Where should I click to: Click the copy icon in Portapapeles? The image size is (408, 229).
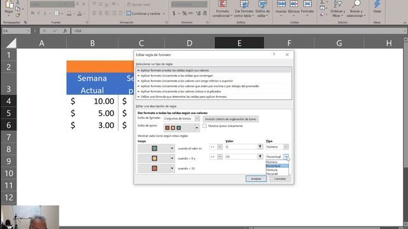pyautogui.click(x=18, y=9)
